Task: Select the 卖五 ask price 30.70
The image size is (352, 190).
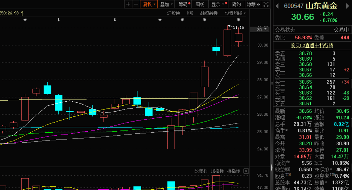Action: [305, 53]
